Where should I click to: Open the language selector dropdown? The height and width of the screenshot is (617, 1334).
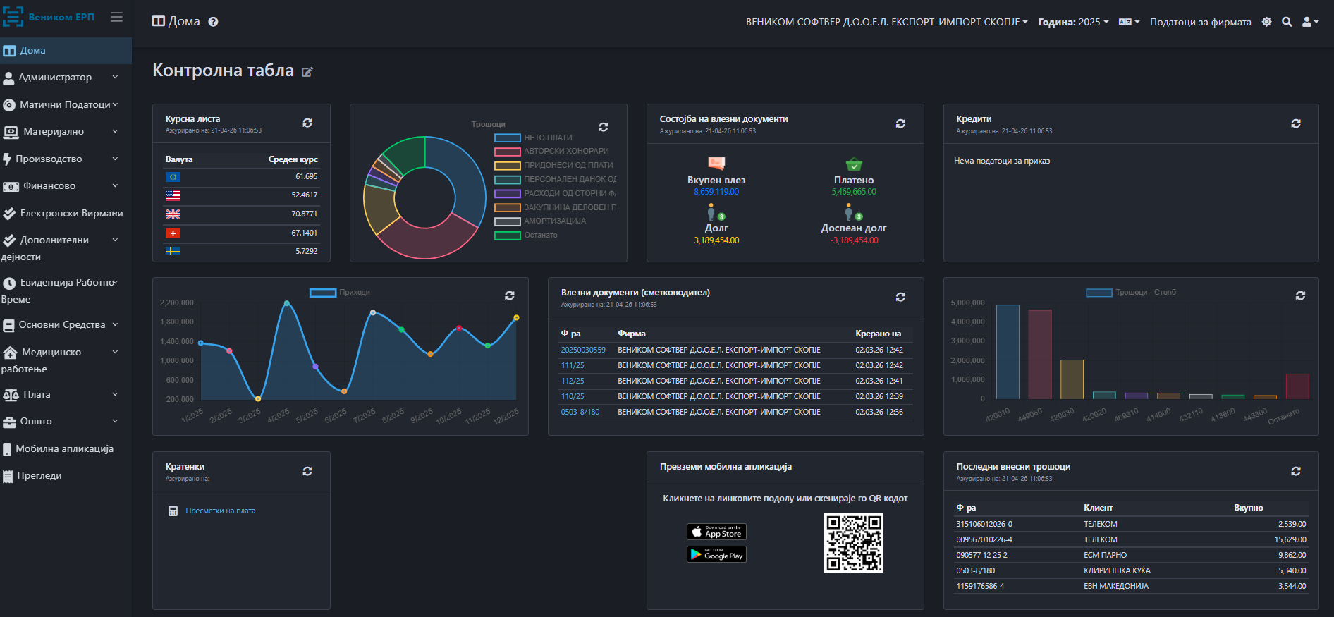(x=1129, y=22)
